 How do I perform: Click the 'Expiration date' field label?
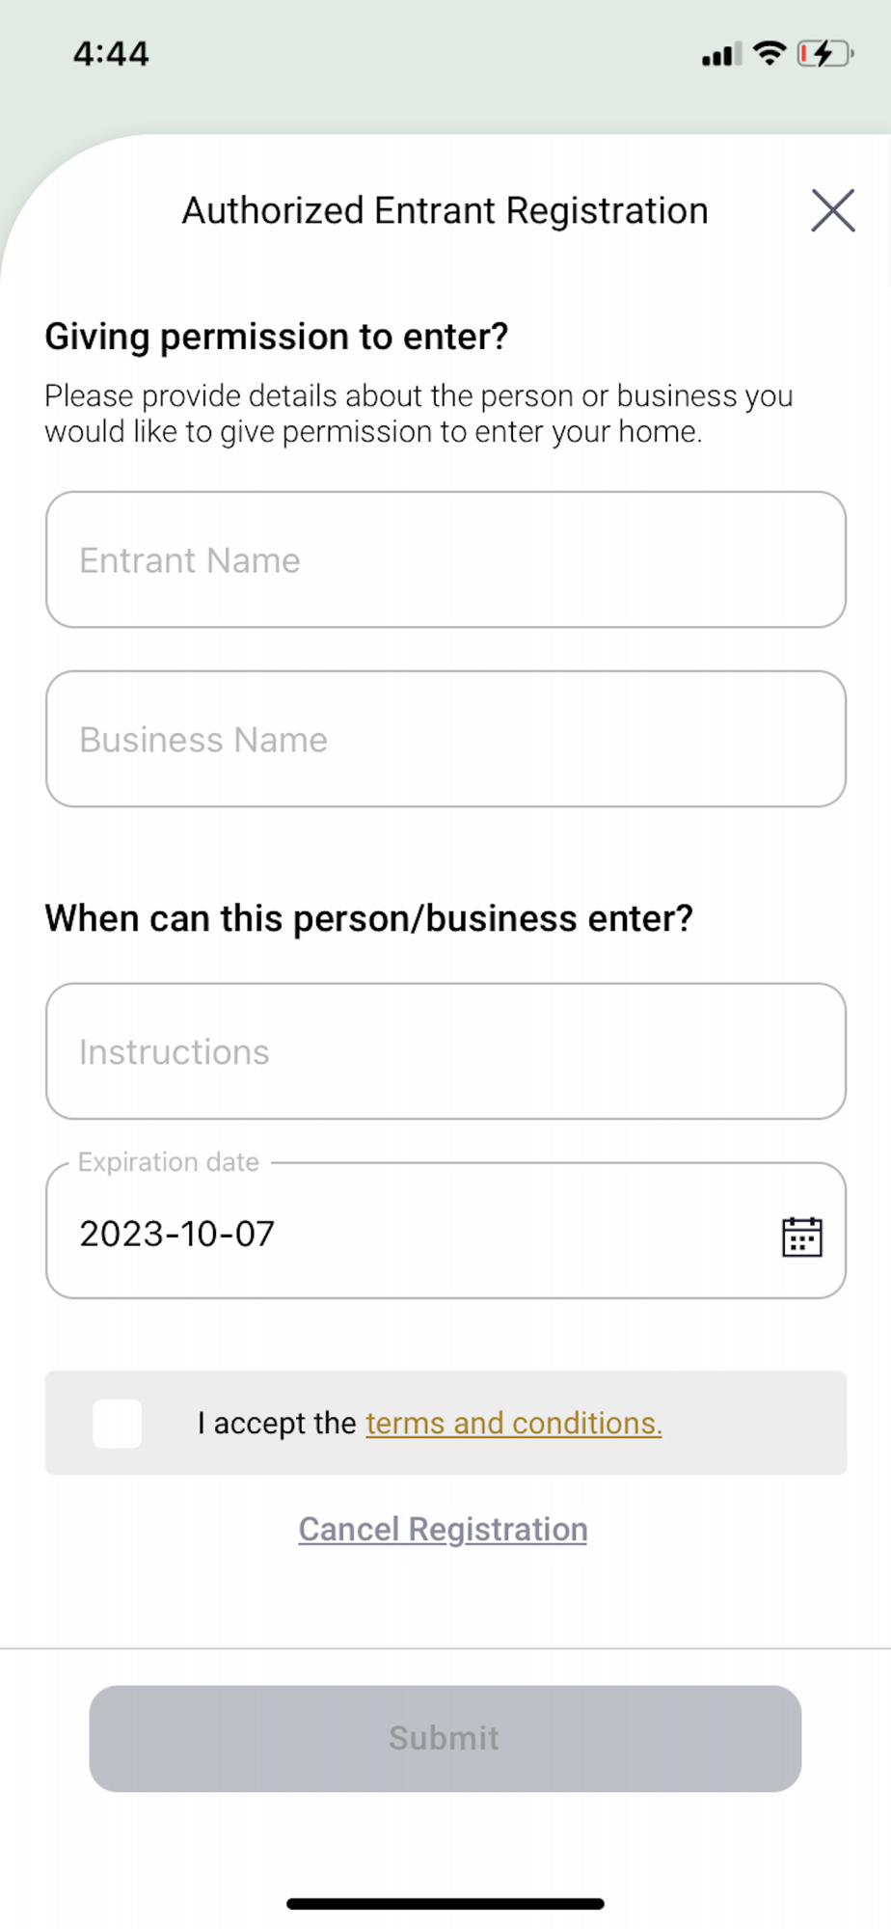(169, 1162)
